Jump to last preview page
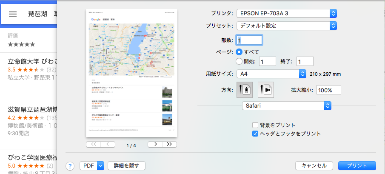Screen dimensions: 385x174 pyautogui.click(x=169, y=144)
